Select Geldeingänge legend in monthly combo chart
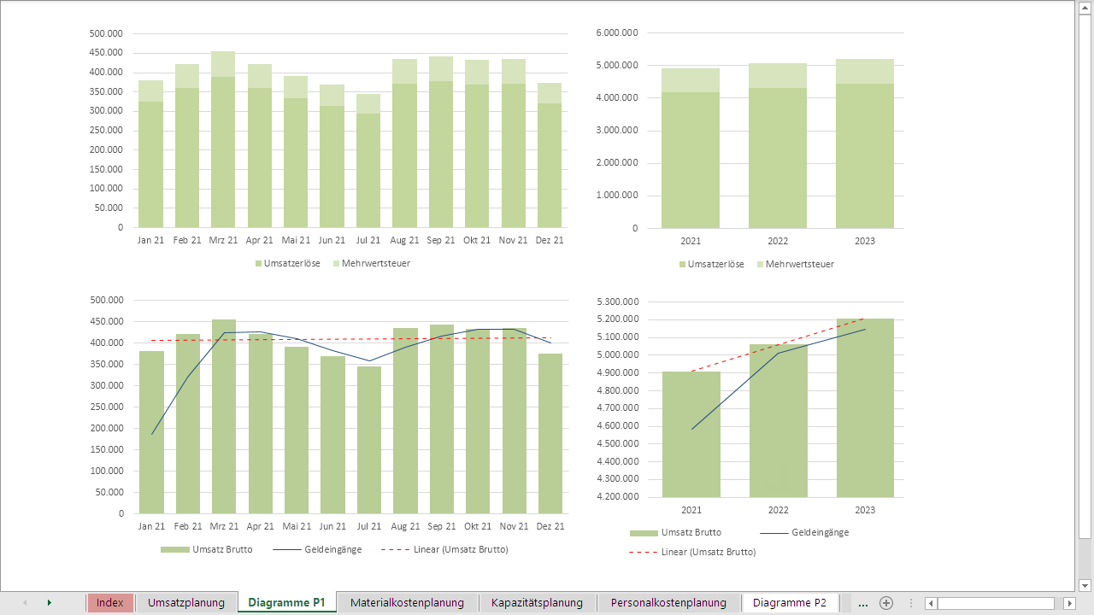 pyautogui.click(x=317, y=549)
